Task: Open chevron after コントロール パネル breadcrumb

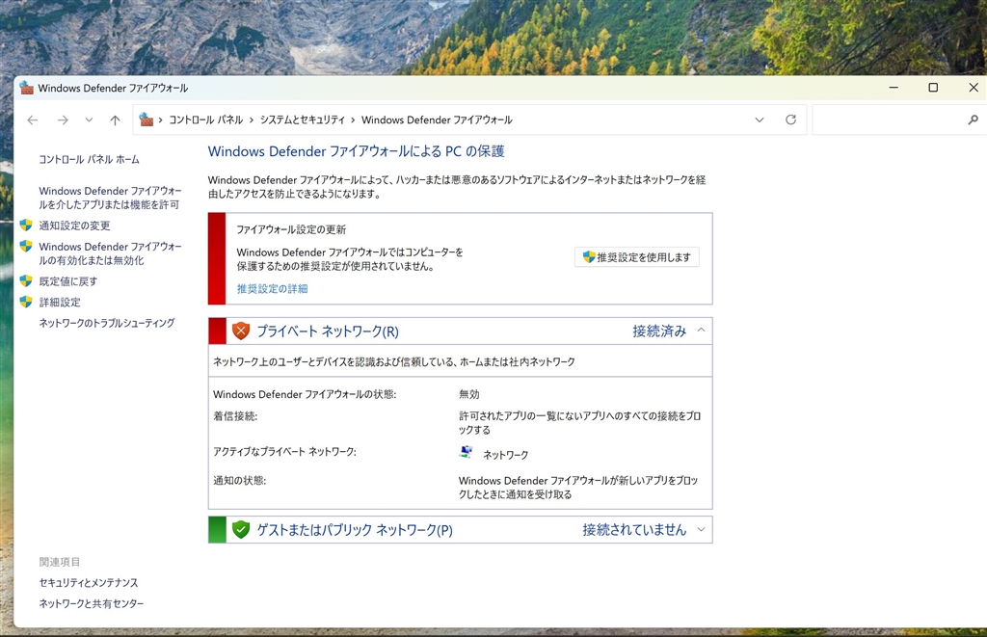Action: coord(252,119)
